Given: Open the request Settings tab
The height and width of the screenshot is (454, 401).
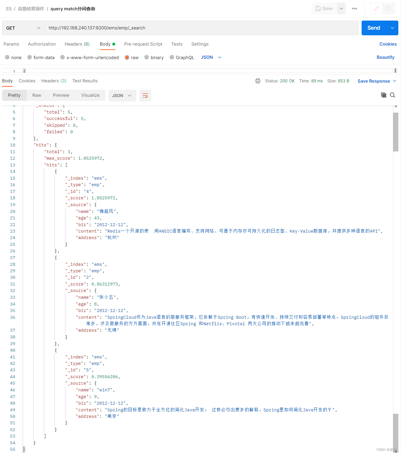Looking at the screenshot, I should (200, 44).
